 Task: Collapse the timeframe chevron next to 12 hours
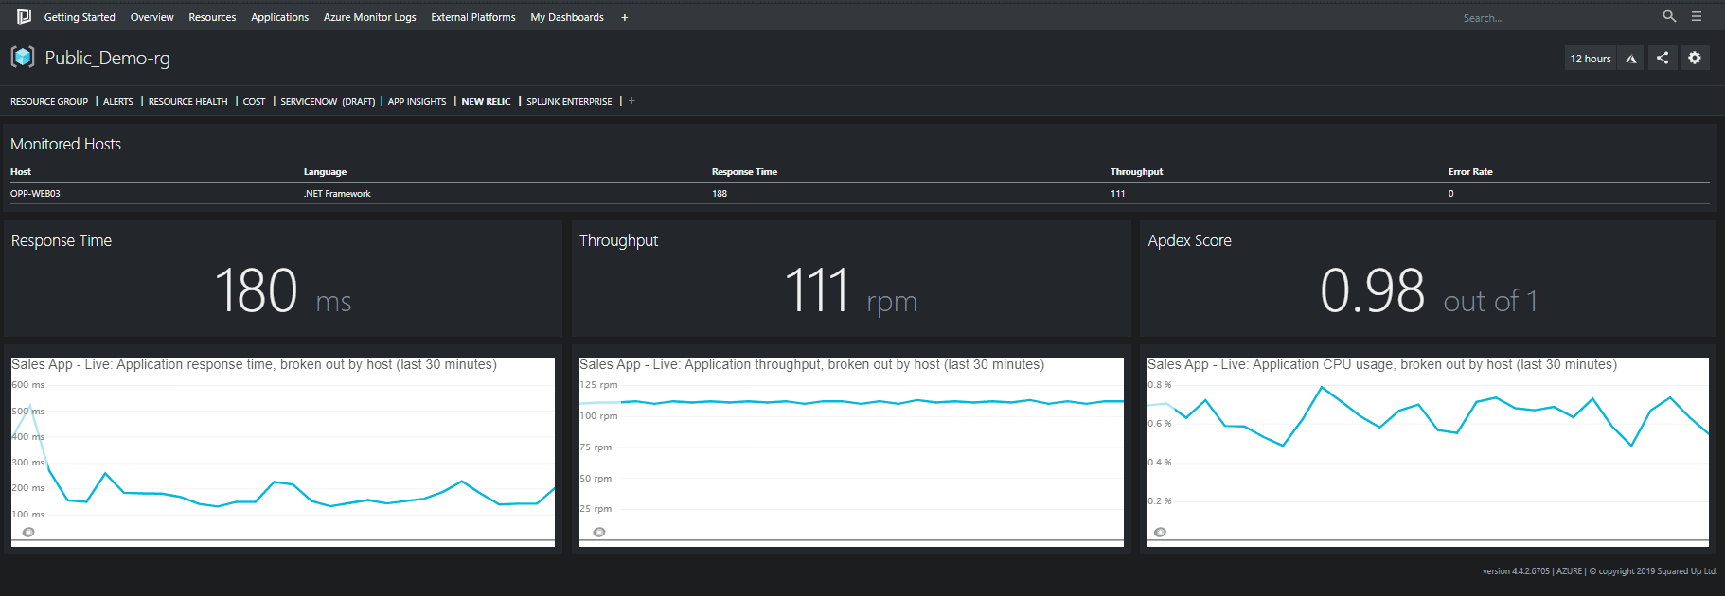point(1631,59)
